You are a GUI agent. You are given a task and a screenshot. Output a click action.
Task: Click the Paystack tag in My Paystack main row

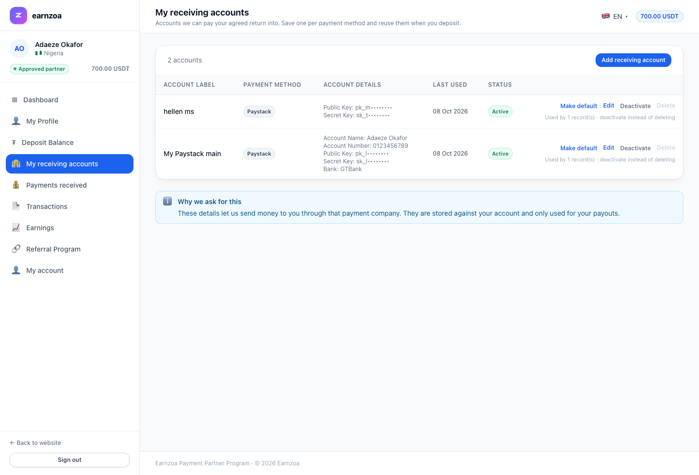pos(259,154)
